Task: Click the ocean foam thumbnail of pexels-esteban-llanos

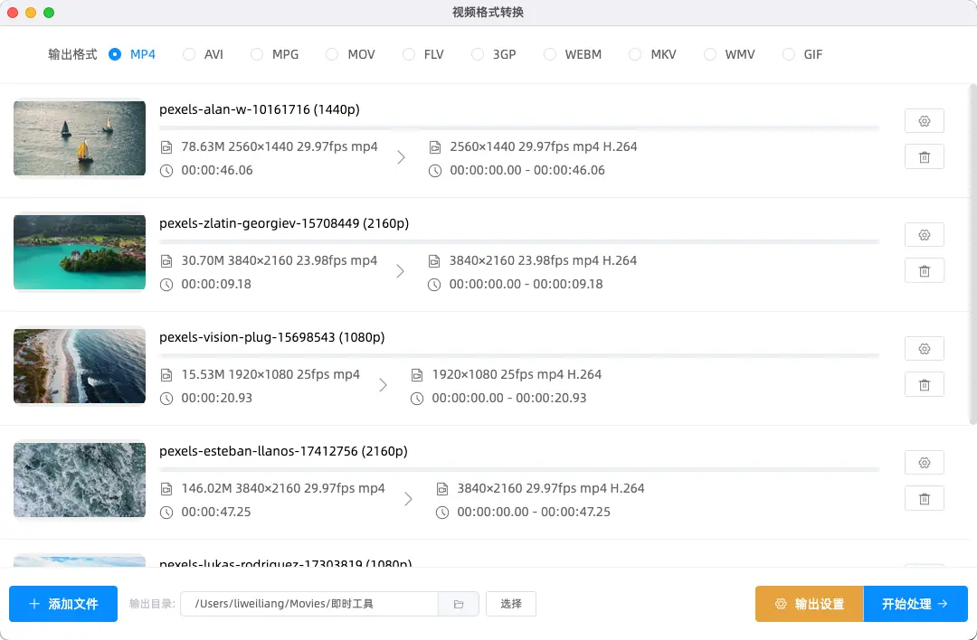Action: tap(80, 480)
